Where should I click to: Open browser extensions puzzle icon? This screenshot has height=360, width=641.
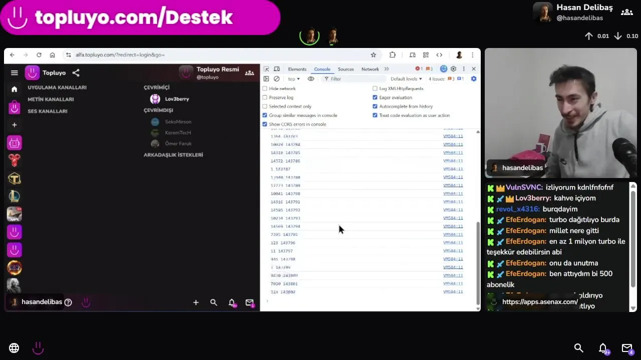coord(392,55)
